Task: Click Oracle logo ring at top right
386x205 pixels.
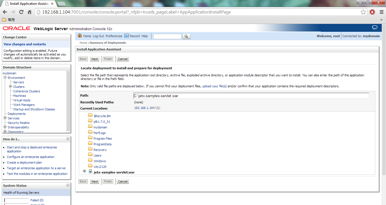Action: point(375,28)
